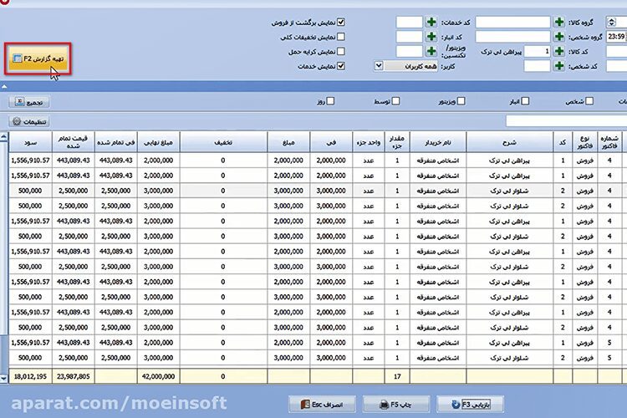Check the ویزیتور grouping checkbox

[x=461, y=101]
